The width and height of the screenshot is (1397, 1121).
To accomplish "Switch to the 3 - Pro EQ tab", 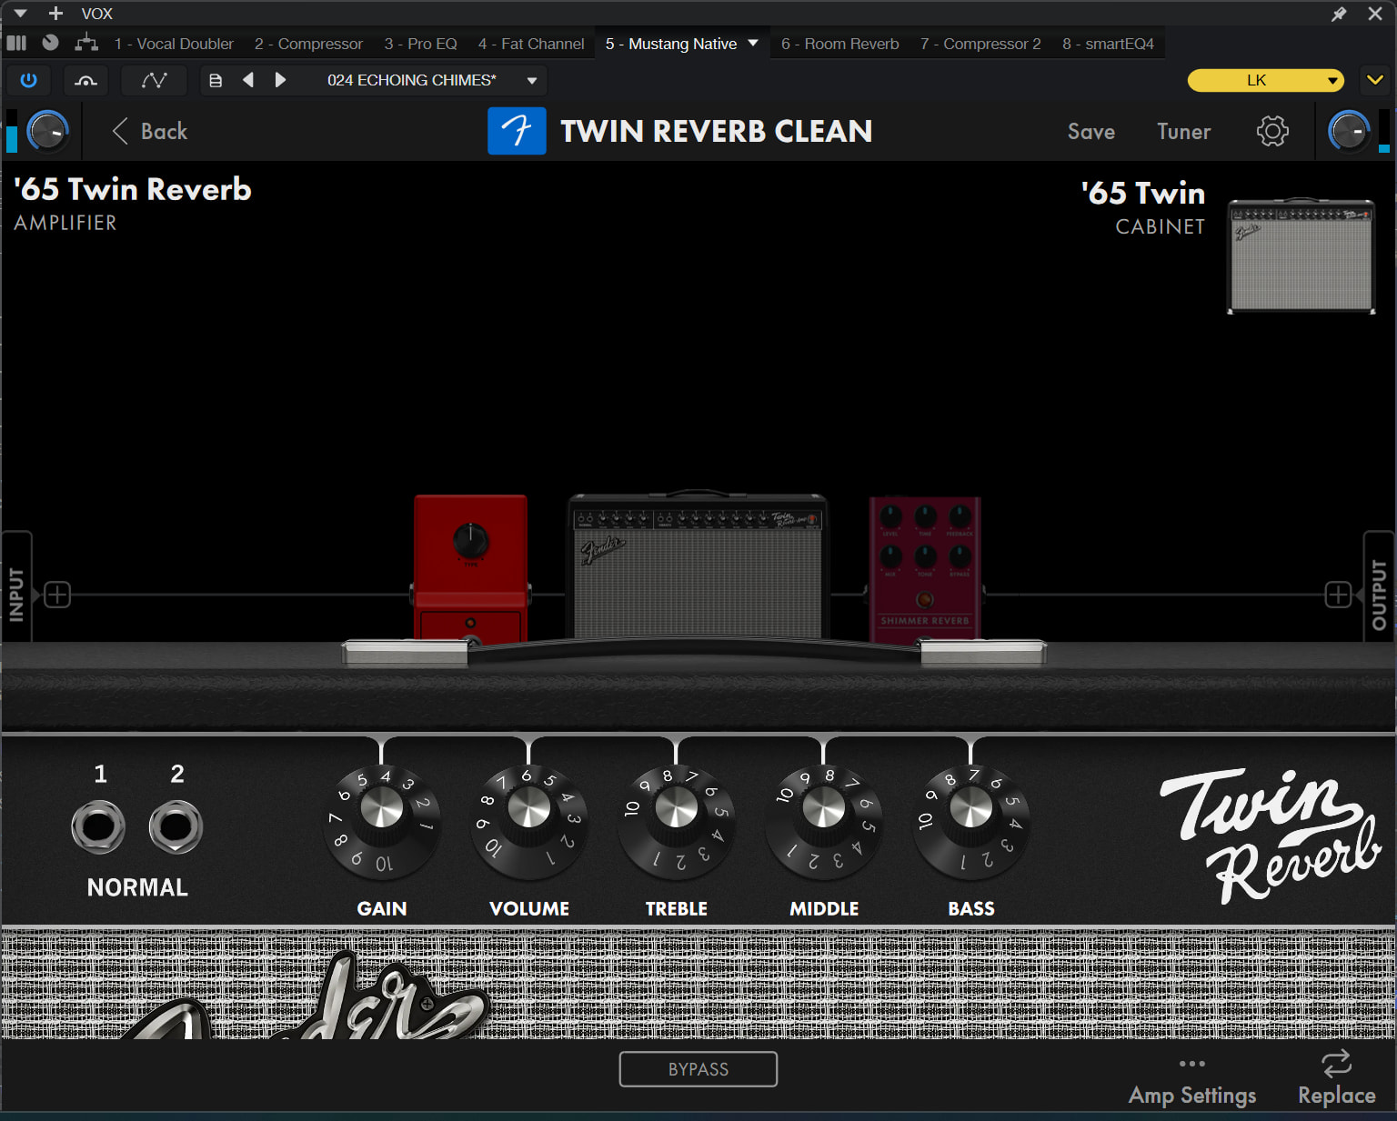I will (x=420, y=44).
